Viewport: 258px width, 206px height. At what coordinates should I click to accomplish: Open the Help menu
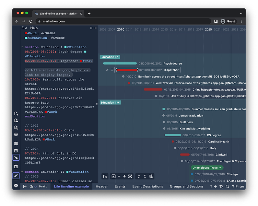tap(34, 28)
